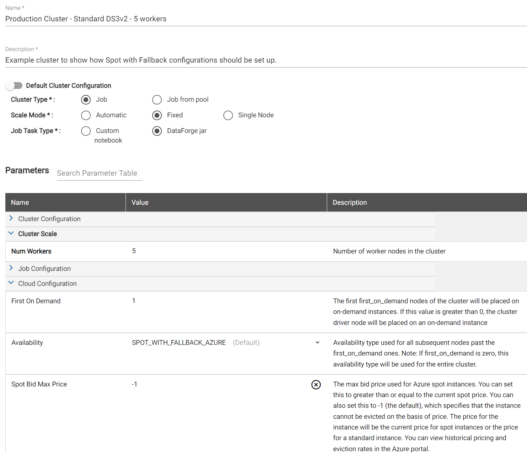Click the Name column header
The image size is (527, 454).
65,202
